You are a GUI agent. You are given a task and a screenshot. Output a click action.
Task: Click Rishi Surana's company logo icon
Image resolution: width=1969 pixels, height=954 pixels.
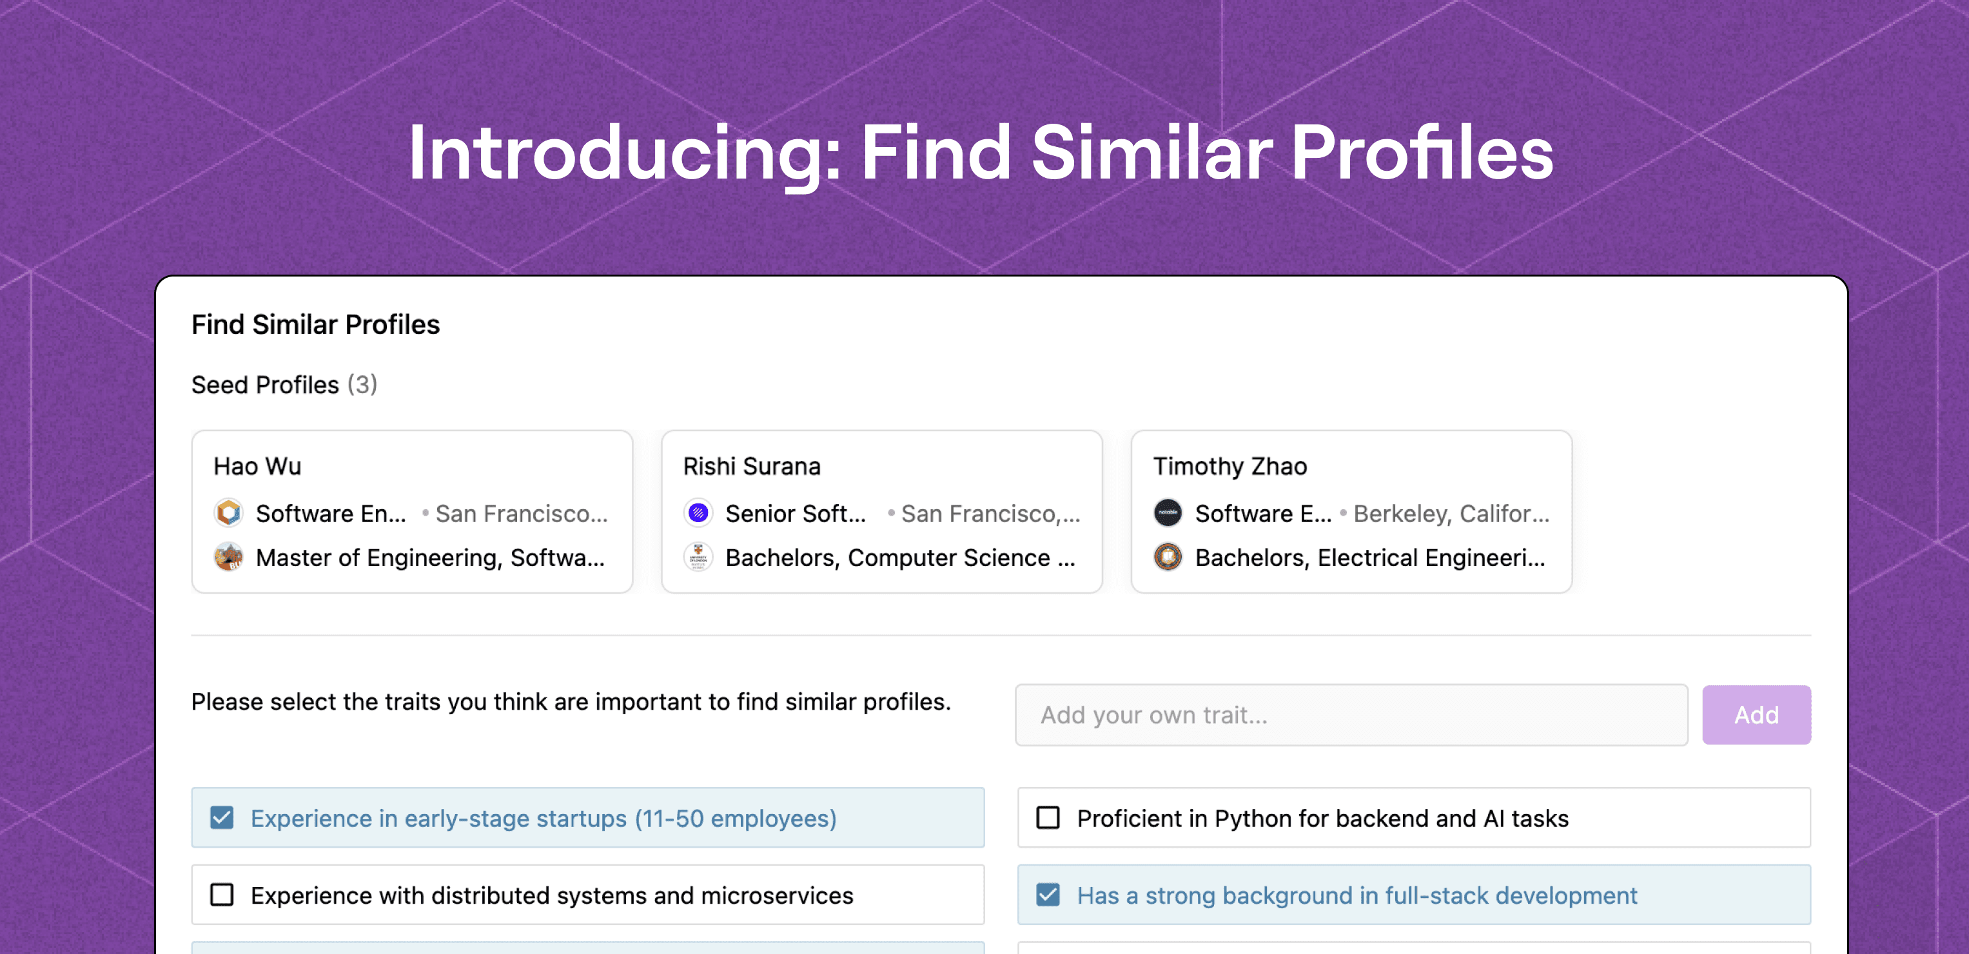pyautogui.click(x=698, y=513)
